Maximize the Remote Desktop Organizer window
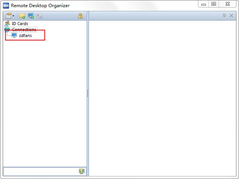This screenshot has height=179, width=239. click(x=214, y=4)
